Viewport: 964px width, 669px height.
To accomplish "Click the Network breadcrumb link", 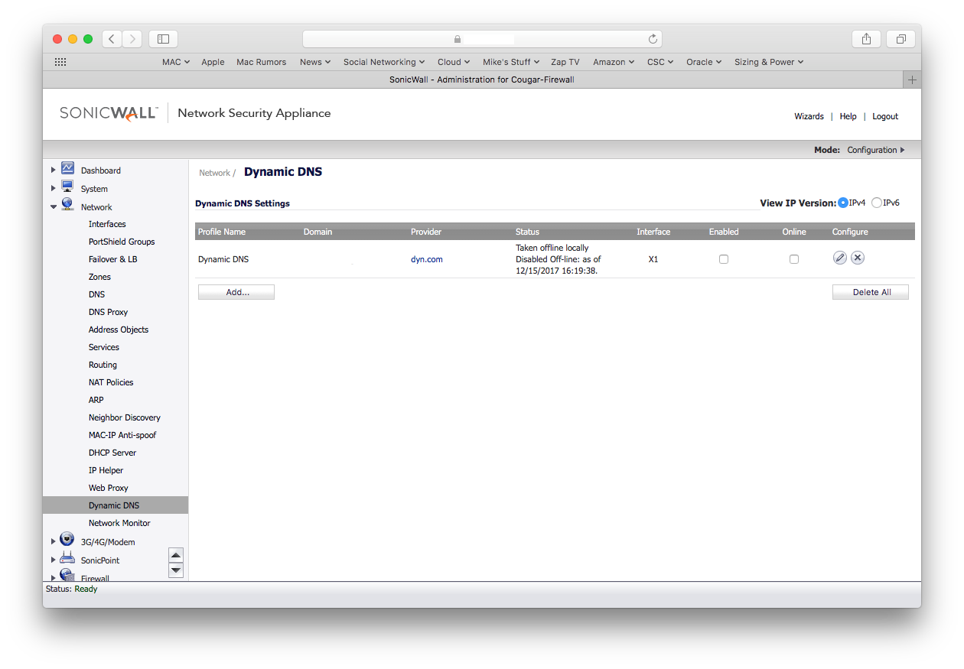I will click(x=214, y=173).
